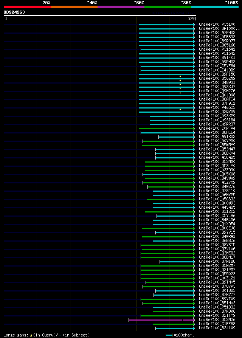Click the UniRef100_Q05XW8 label

[217, 174]
